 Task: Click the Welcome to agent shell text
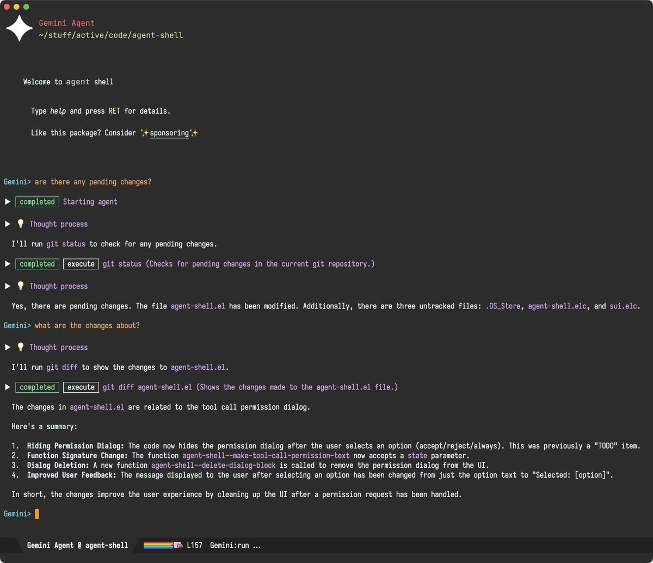click(69, 82)
